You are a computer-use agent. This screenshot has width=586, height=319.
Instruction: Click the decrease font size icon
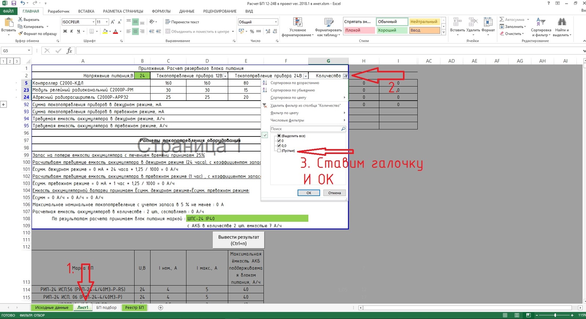(119, 22)
